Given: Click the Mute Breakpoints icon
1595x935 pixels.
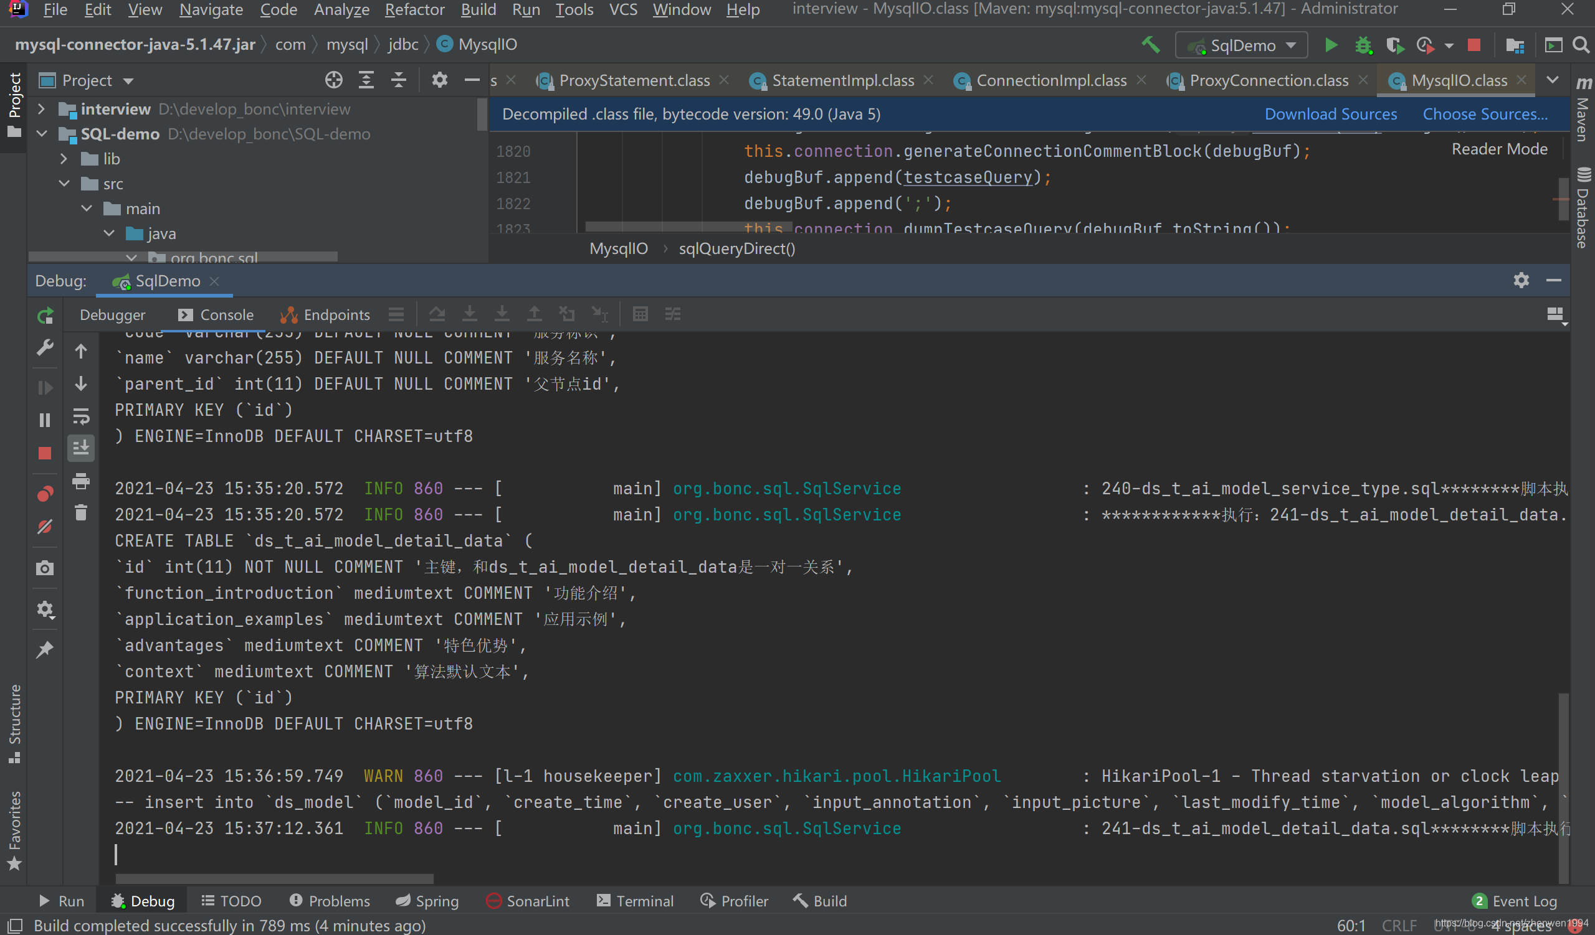Looking at the screenshot, I should coord(45,527).
